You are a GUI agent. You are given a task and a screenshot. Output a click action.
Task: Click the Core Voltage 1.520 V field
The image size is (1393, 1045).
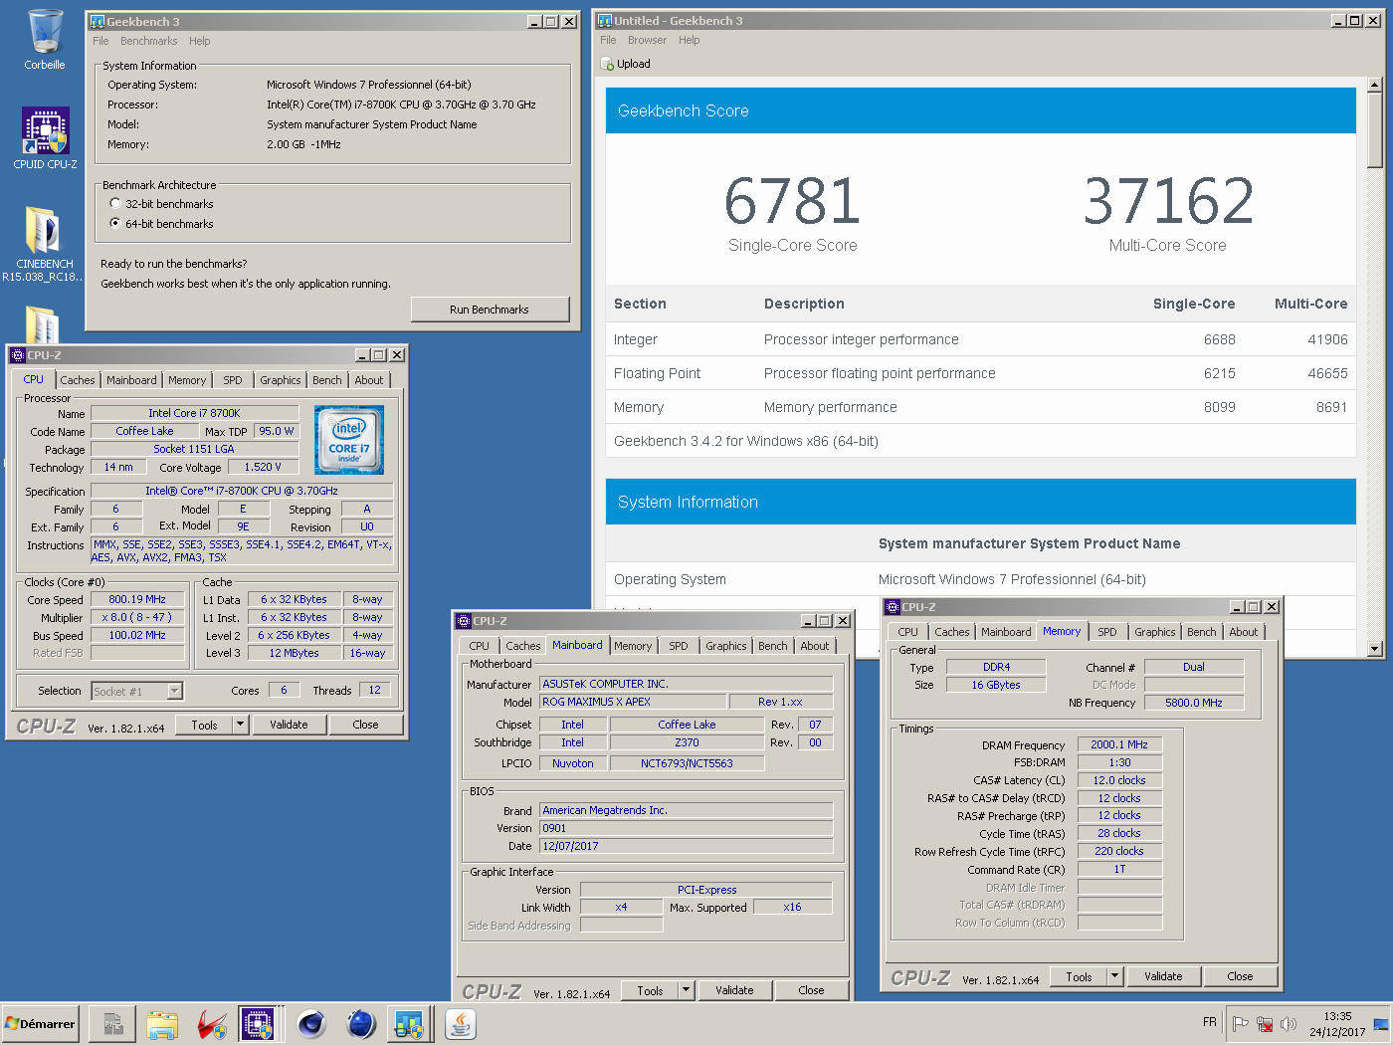(263, 467)
